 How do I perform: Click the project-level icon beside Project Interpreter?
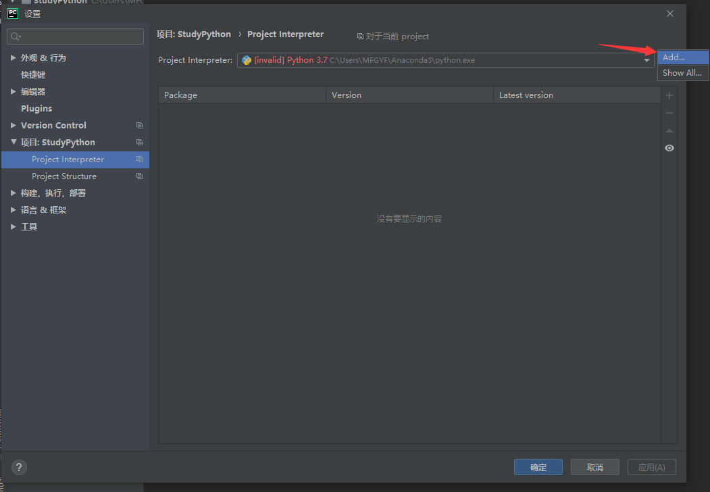pyautogui.click(x=139, y=159)
